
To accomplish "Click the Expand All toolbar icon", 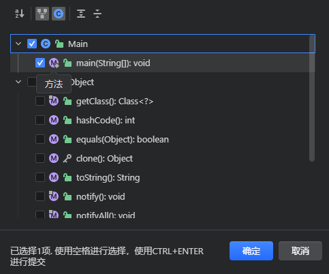I will point(81,14).
